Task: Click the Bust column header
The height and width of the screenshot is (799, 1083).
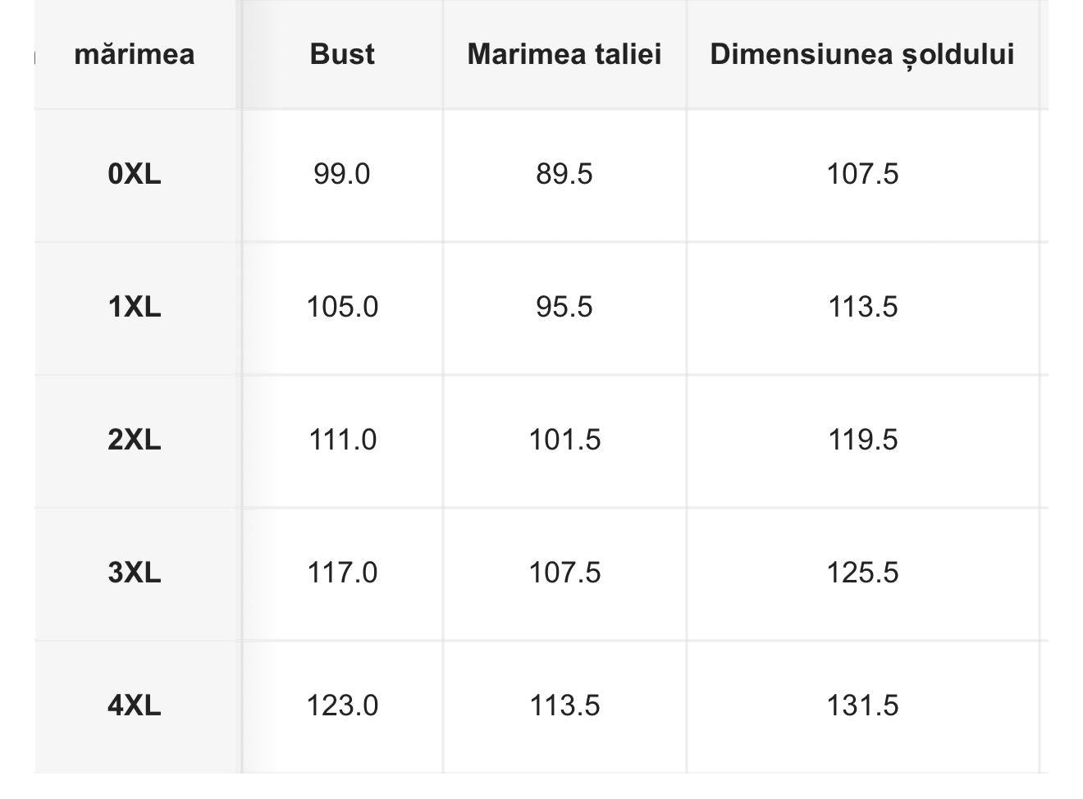Action: point(342,55)
